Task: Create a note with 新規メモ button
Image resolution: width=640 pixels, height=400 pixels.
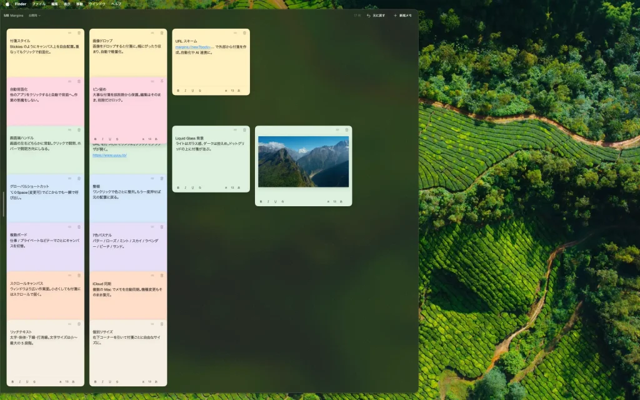Action: (x=403, y=16)
